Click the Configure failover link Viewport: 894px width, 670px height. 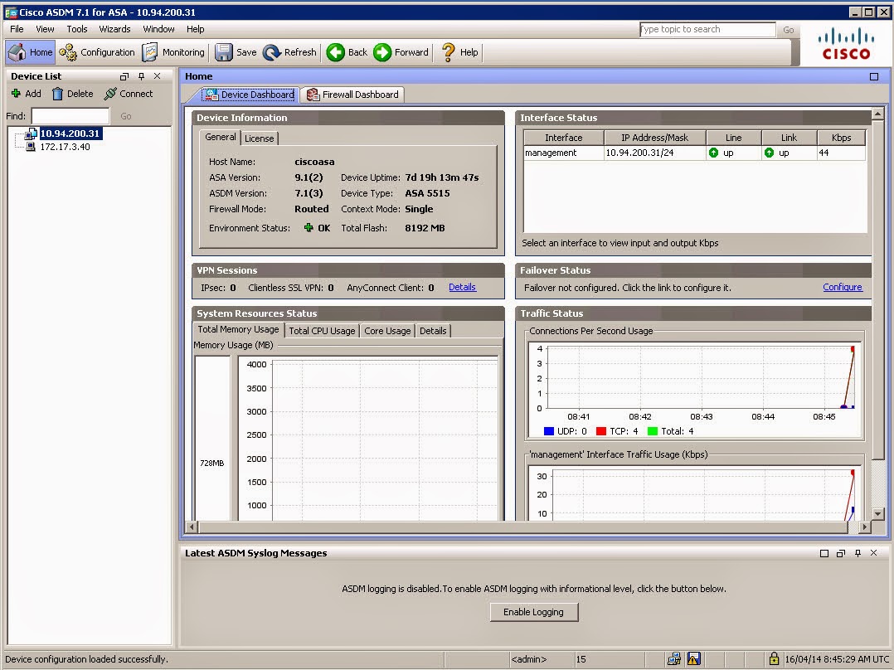click(x=843, y=287)
